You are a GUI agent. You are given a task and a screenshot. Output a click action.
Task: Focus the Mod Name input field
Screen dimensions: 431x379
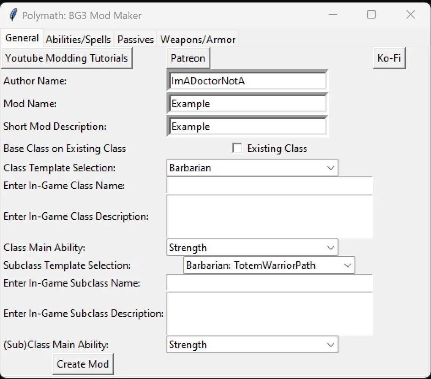click(x=247, y=103)
